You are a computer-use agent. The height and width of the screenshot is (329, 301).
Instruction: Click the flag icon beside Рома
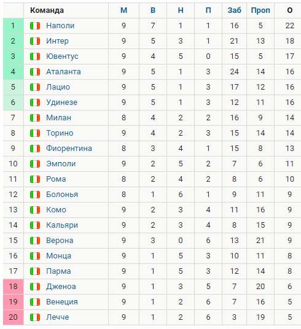pyautogui.click(x=35, y=179)
